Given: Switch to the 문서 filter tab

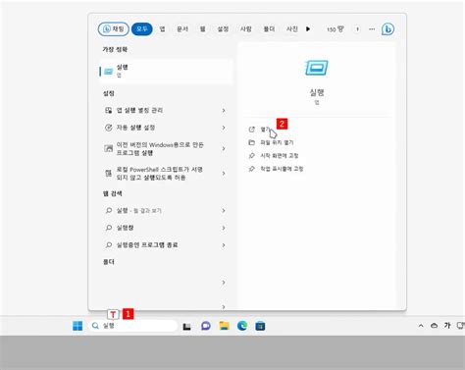Looking at the screenshot, I should [182, 29].
